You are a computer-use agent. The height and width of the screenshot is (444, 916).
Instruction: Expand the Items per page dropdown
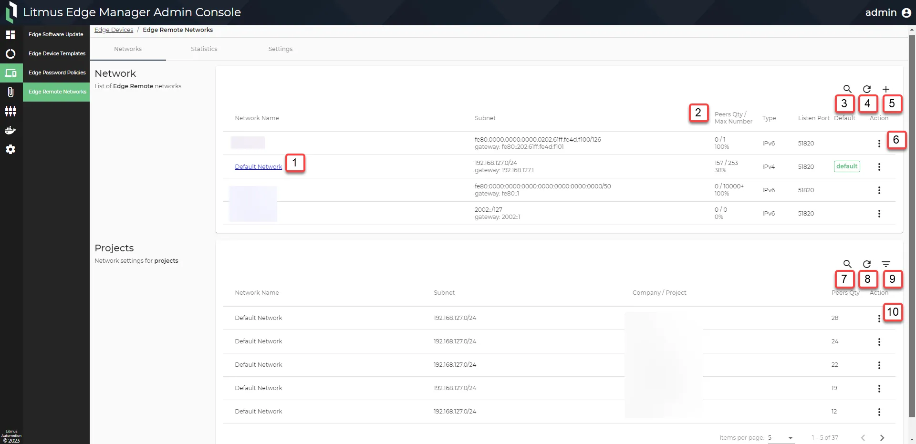781,438
